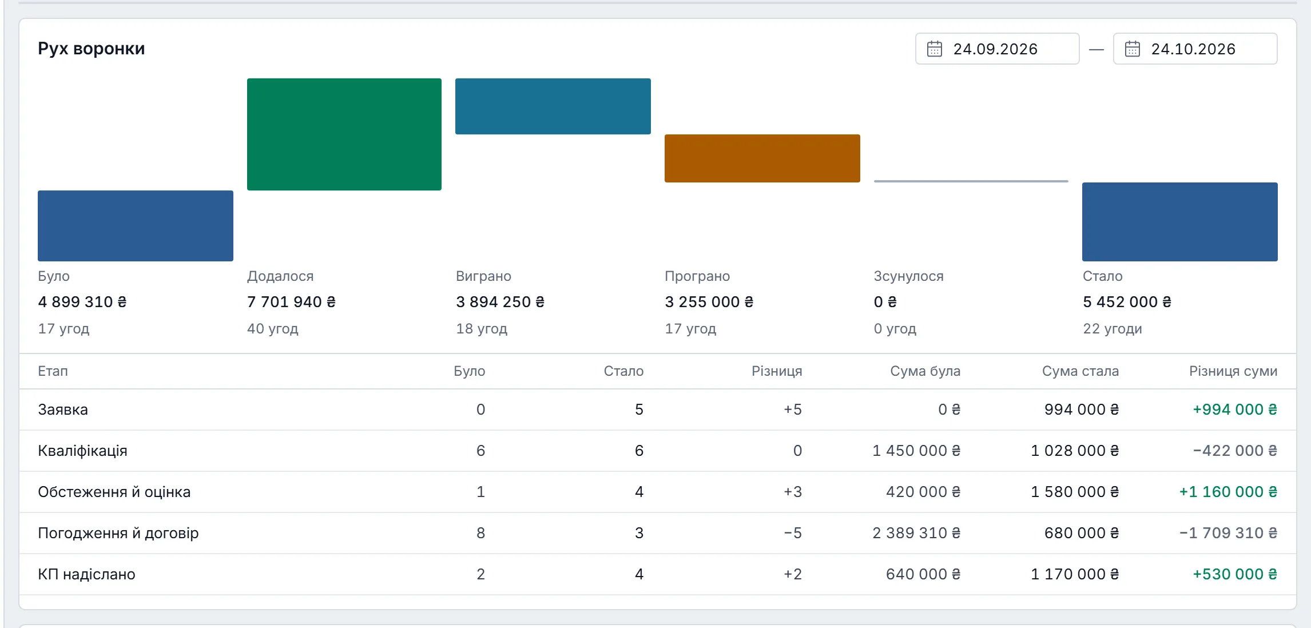Click the +1 160 000 ₴ value
The height and width of the screenshot is (628, 1311).
tap(1228, 492)
